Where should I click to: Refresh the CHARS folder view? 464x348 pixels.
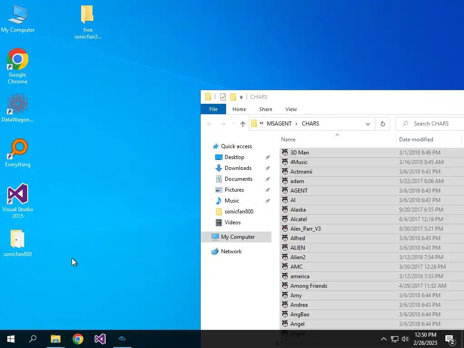tap(382, 124)
